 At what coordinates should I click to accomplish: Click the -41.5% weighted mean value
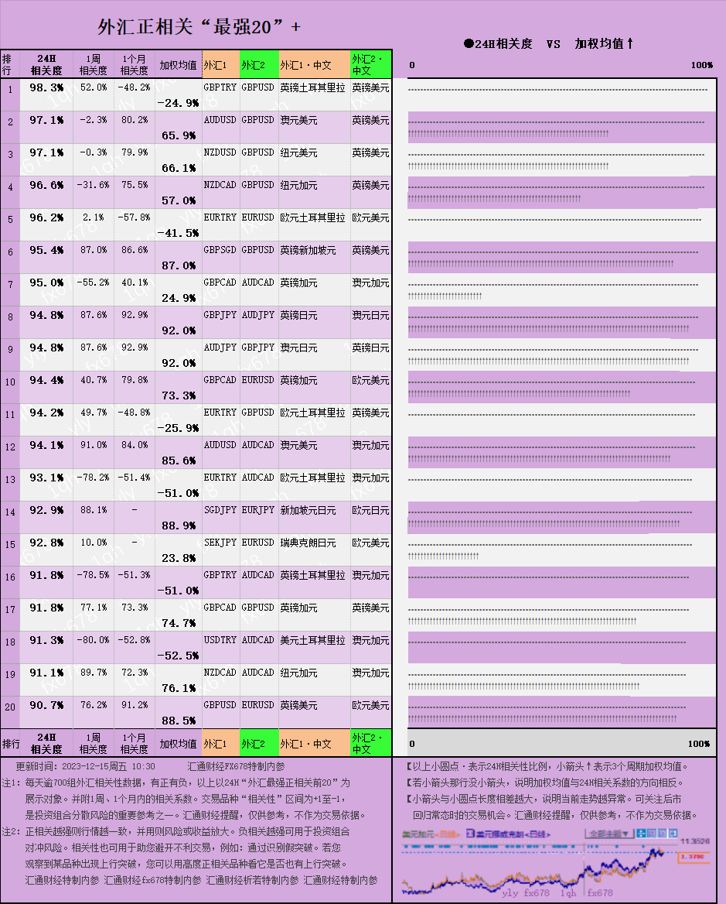coord(178,233)
